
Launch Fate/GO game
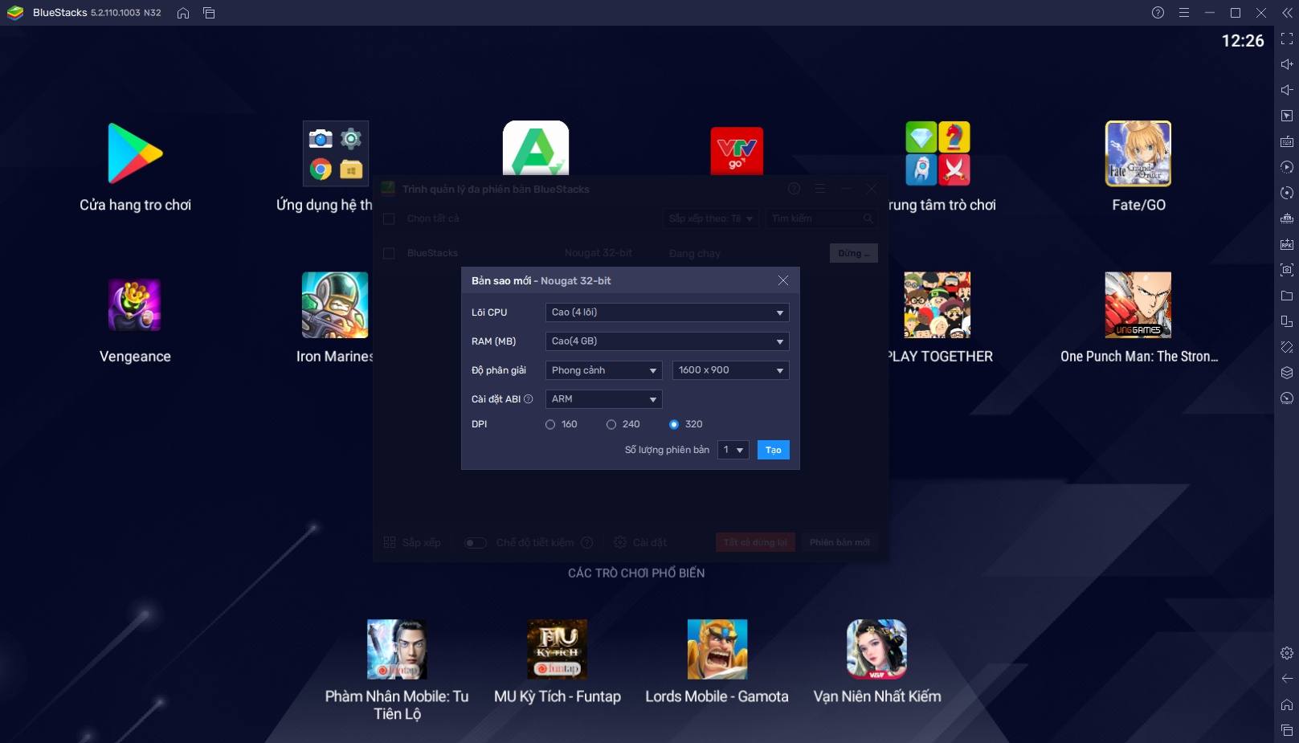[1138, 153]
